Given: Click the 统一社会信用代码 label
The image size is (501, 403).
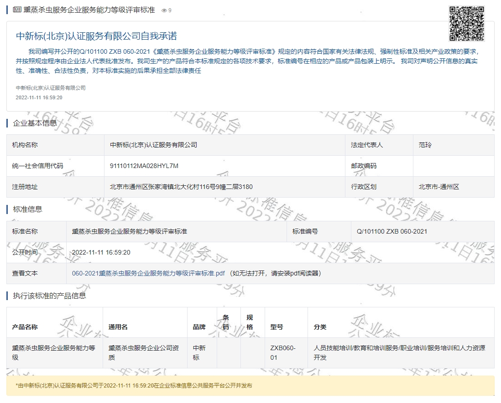Looking at the screenshot, I should (x=38, y=166).
